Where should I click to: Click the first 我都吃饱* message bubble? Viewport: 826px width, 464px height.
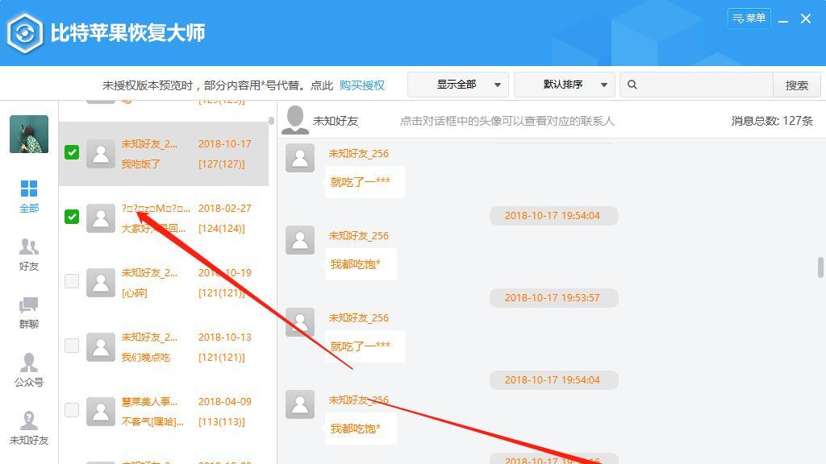(x=361, y=264)
